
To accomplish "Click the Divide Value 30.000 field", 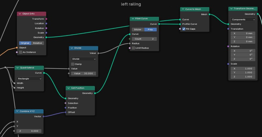I will (84, 74).
